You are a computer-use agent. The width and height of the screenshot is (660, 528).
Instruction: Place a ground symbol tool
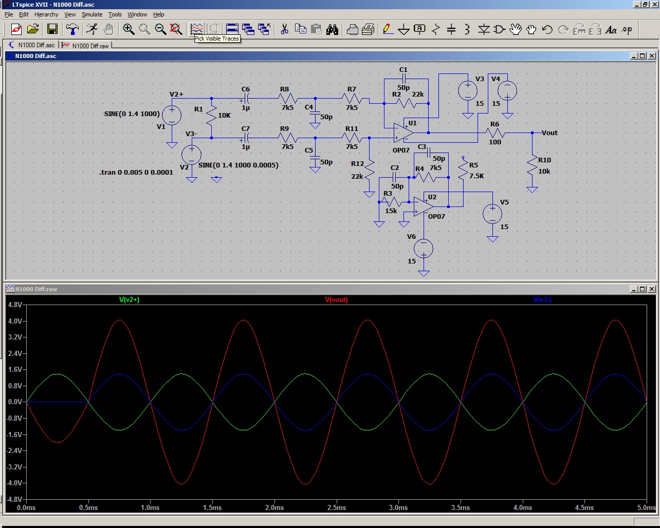click(404, 29)
